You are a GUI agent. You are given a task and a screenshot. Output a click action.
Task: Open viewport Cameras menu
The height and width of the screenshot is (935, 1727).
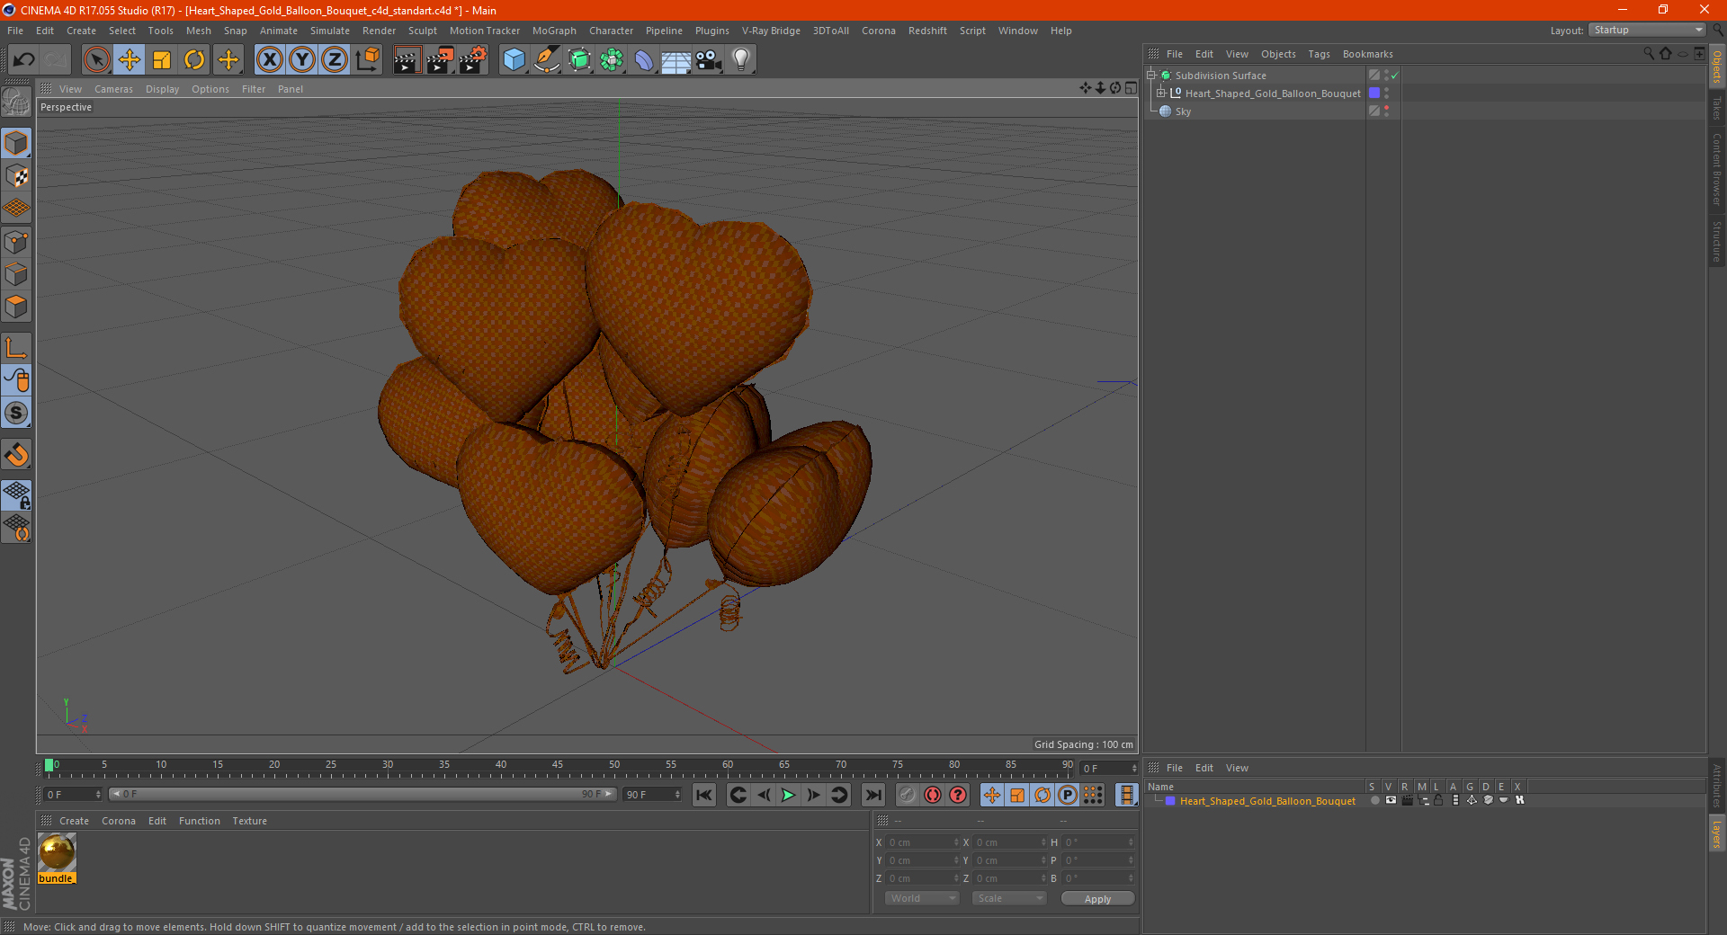pyautogui.click(x=113, y=89)
